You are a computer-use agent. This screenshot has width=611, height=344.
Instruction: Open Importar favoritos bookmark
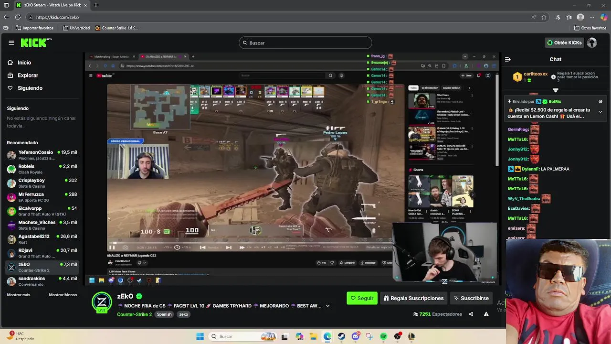click(34, 28)
